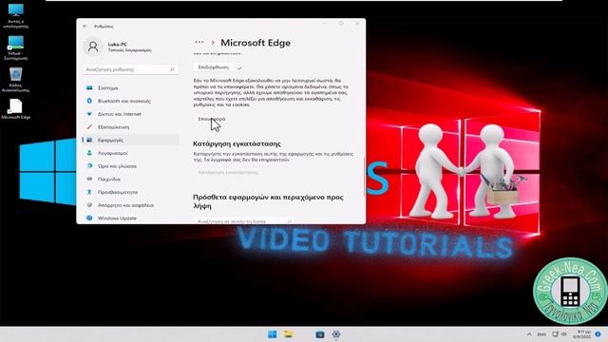Click the Επαναφορά (reset) button
The image size is (608, 342).
[x=212, y=119]
